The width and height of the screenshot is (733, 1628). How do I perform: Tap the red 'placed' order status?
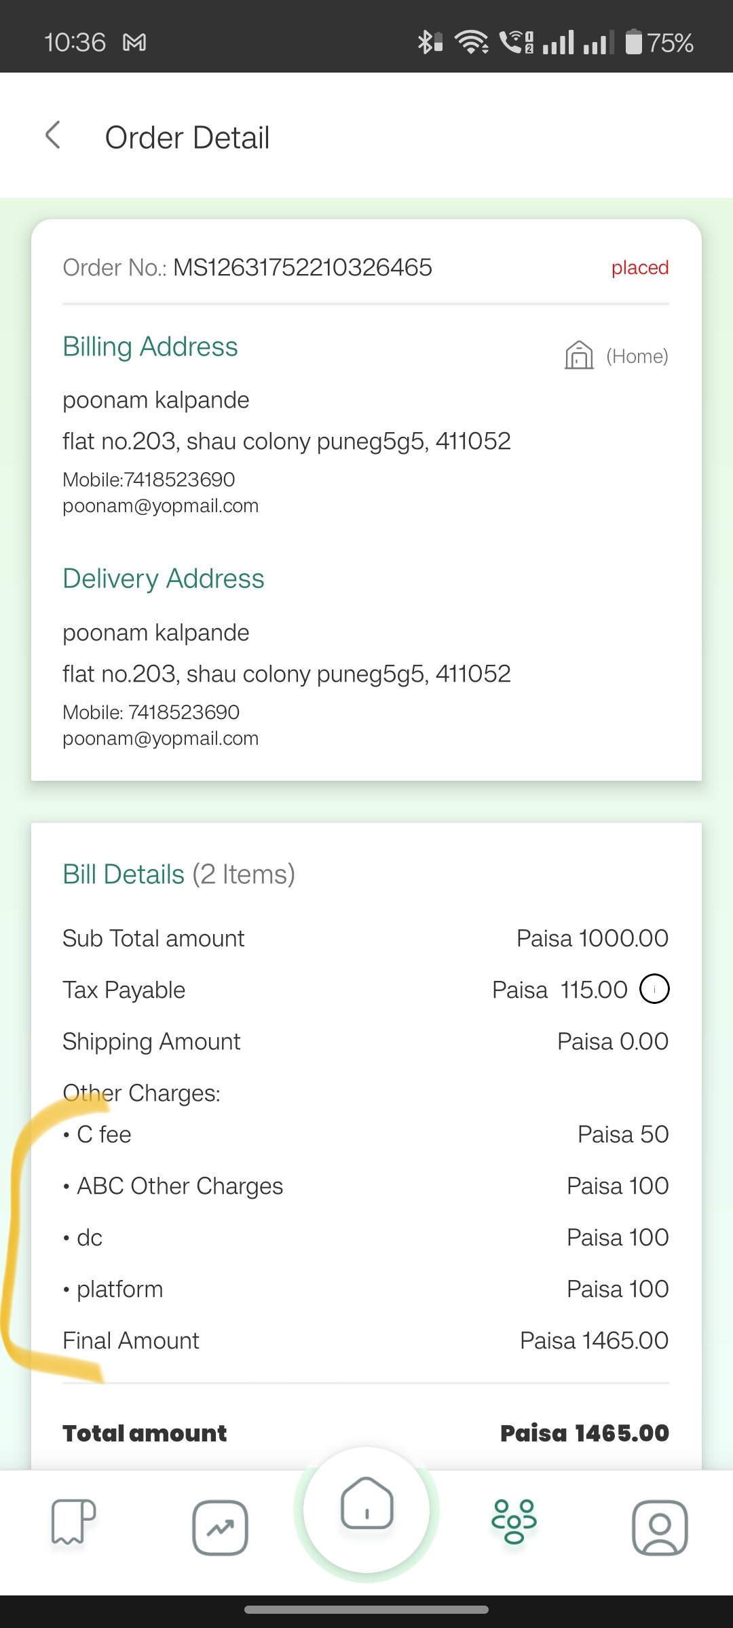(639, 267)
